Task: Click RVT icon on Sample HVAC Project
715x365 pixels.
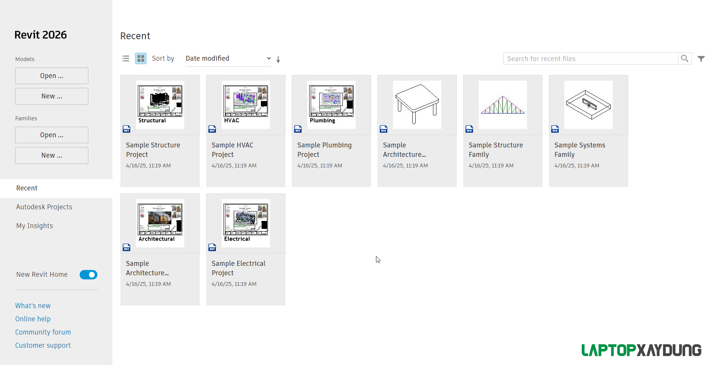Action: coord(212,129)
